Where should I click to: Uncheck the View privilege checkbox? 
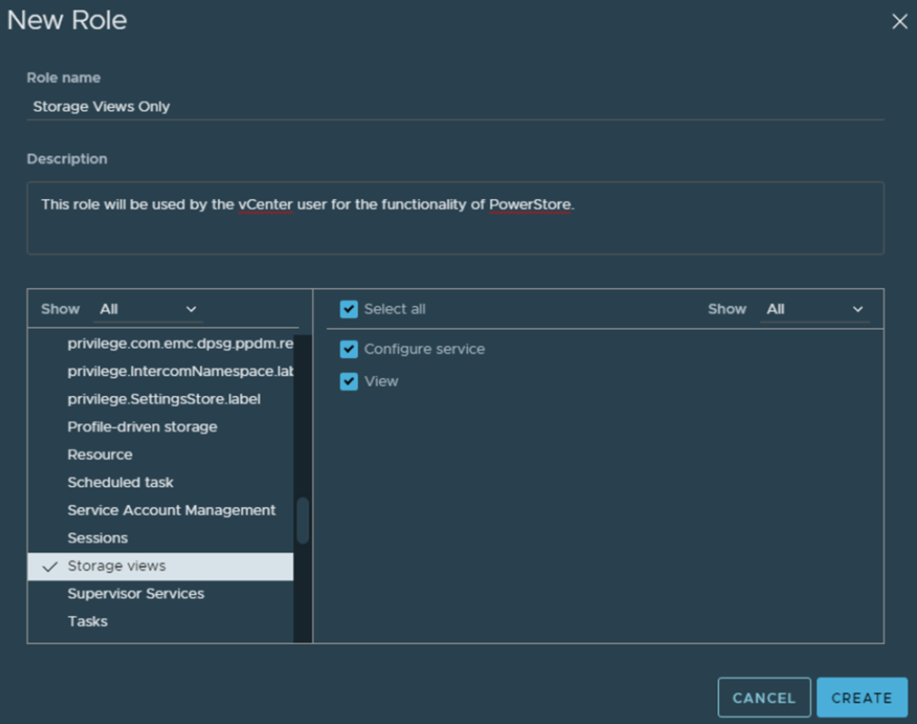[349, 382]
